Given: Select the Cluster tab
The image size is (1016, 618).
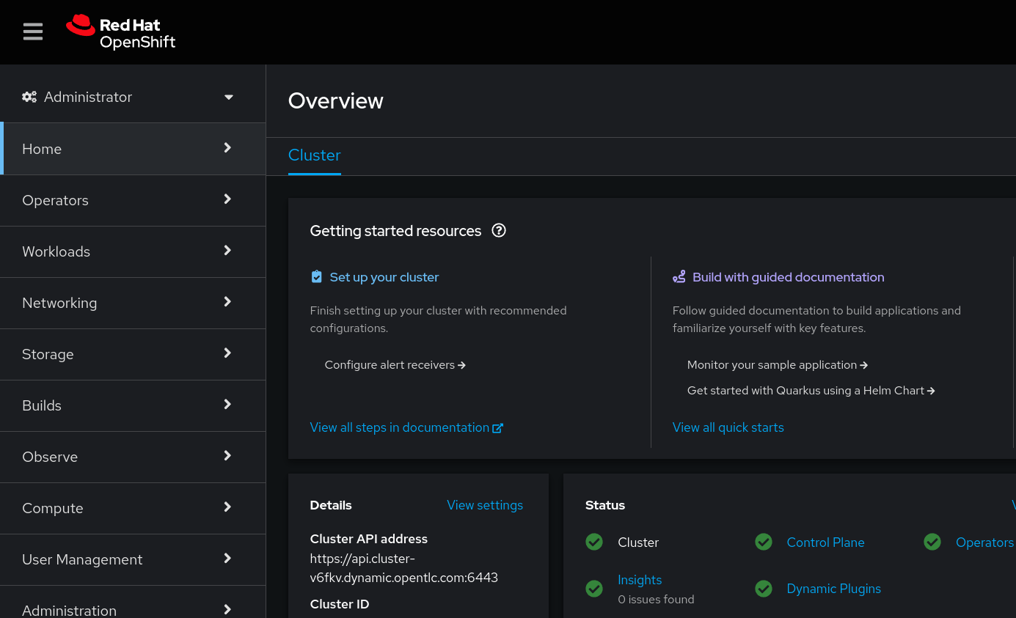Looking at the screenshot, I should click(x=314, y=155).
